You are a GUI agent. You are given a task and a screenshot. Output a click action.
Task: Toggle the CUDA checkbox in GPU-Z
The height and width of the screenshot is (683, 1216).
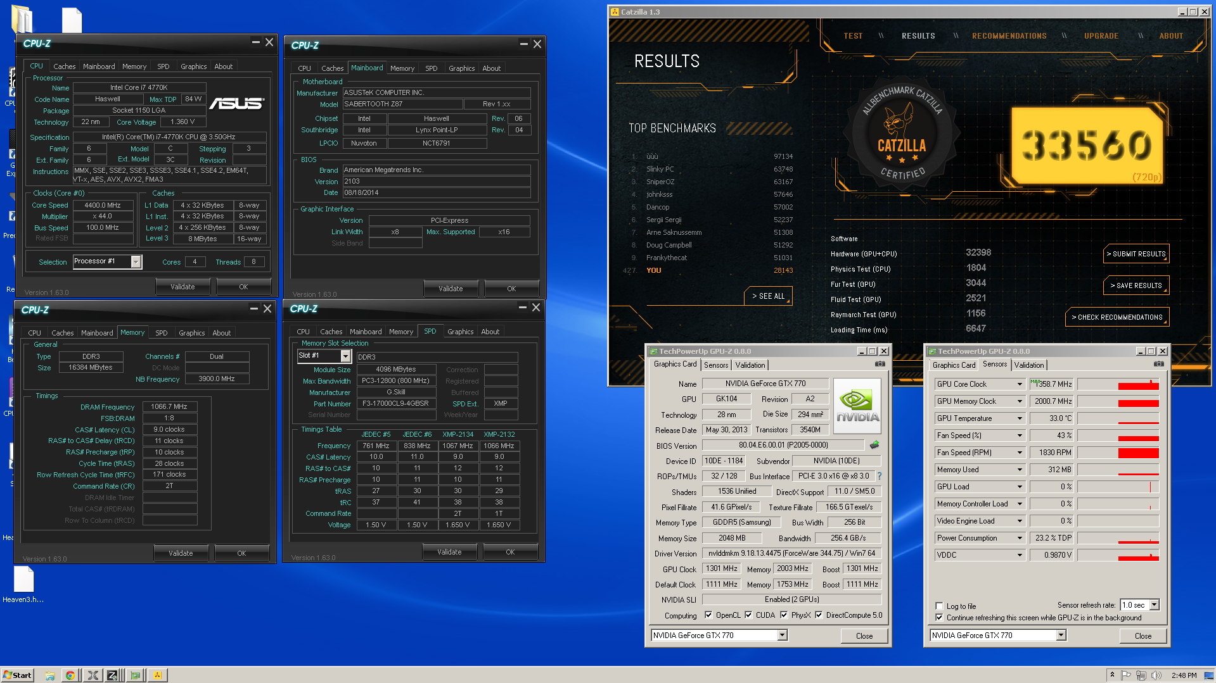coord(748,615)
